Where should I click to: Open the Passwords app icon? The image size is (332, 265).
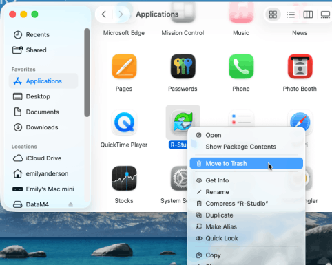pos(183,66)
